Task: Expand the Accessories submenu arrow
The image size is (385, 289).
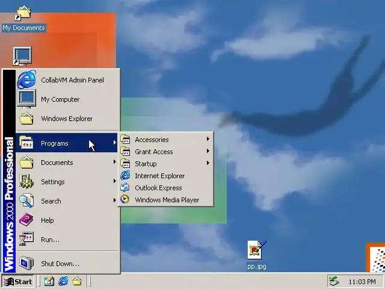Action: pos(208,139)
